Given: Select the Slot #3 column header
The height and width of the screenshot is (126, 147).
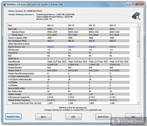Looking at the screenshot, I should coord(92,25).
